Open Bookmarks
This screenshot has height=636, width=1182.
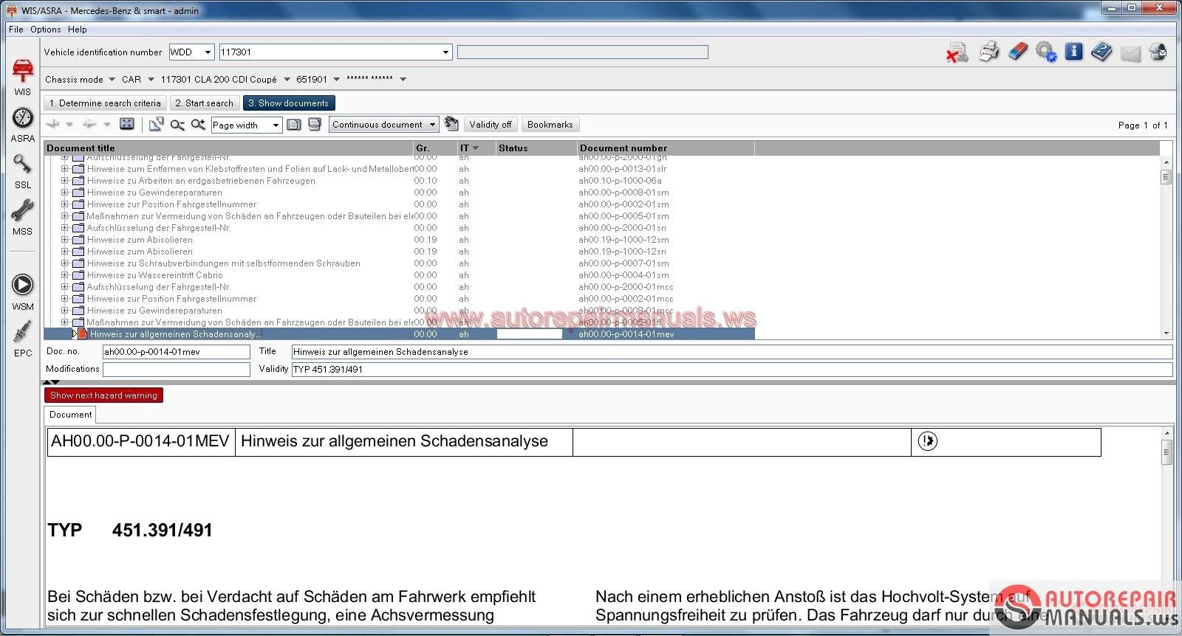[x=550, y=125]
